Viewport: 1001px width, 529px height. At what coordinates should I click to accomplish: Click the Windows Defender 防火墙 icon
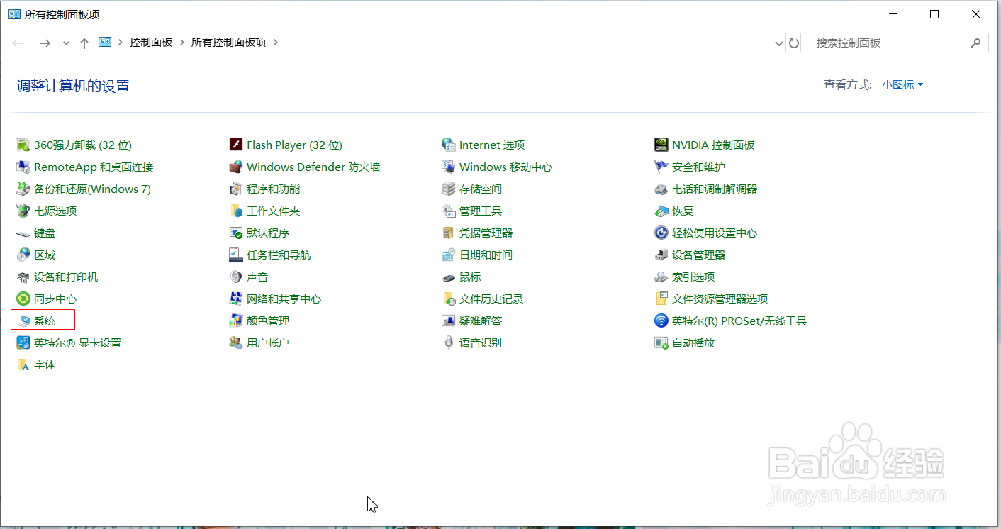tap(236, 167)
